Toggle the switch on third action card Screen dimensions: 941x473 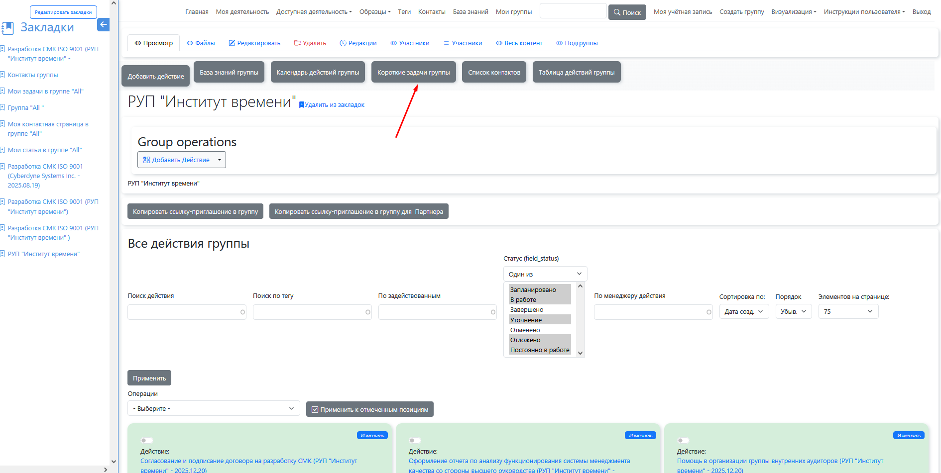tap(683, 440)
